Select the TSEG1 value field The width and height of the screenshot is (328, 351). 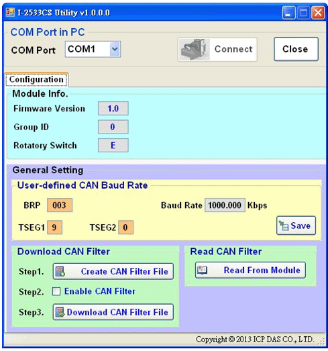click(54, 228)
